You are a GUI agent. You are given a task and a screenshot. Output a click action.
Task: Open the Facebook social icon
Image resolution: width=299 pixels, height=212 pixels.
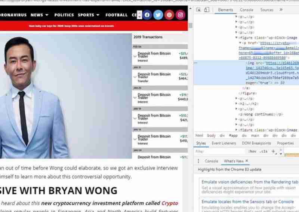[x=147, y=15]
